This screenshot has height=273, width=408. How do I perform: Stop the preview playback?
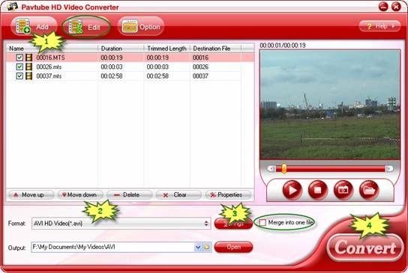[x=318, y=190]
